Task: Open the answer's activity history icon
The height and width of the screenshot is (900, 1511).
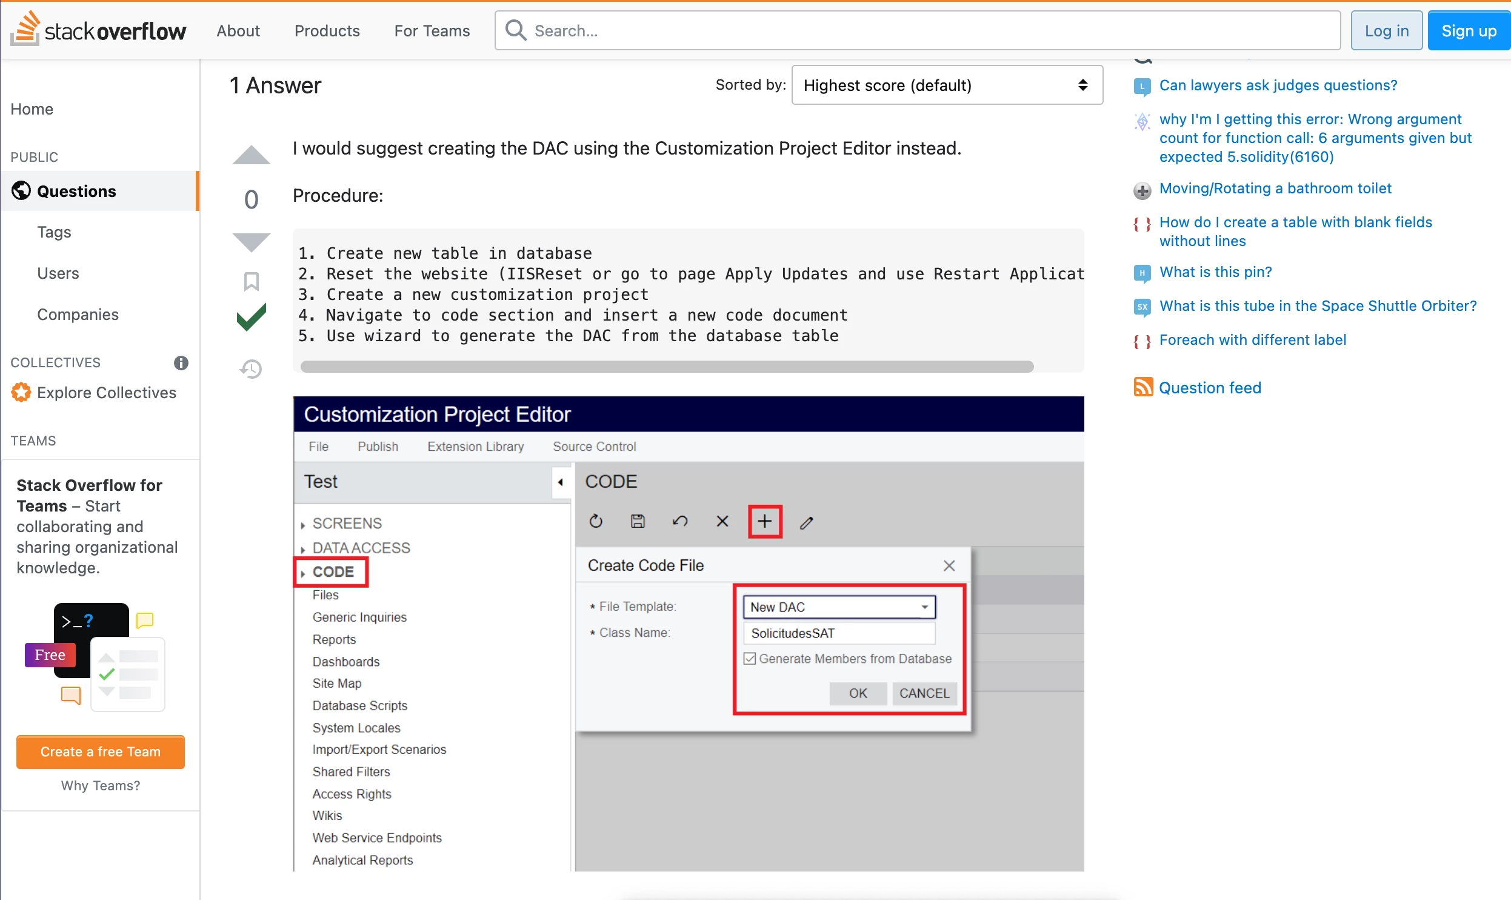Action: [x=251, y=368]
